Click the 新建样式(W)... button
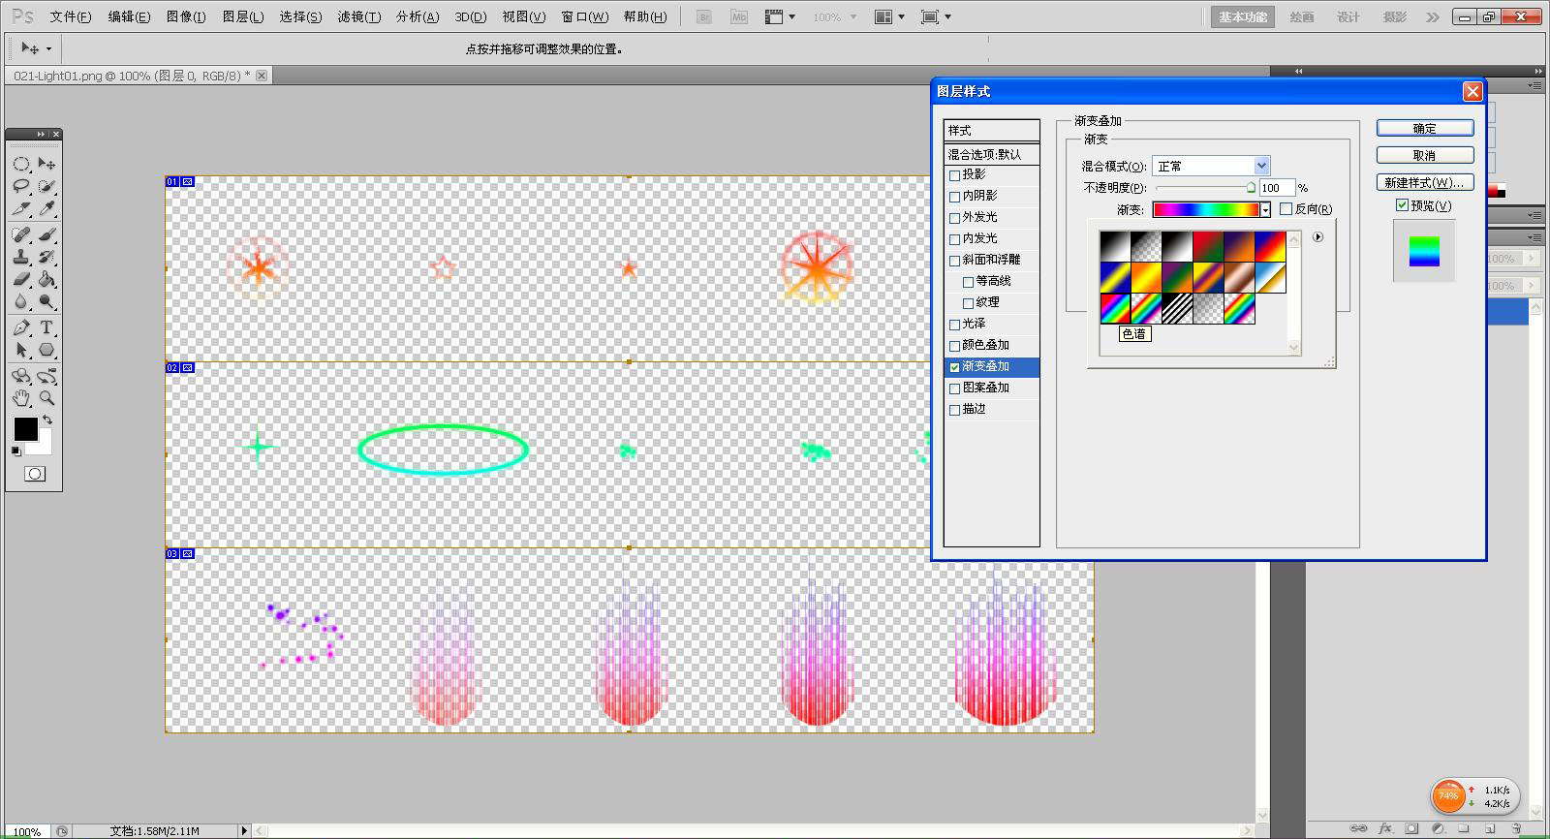Screen dimensions: 1550x839 coord(1425,182)
